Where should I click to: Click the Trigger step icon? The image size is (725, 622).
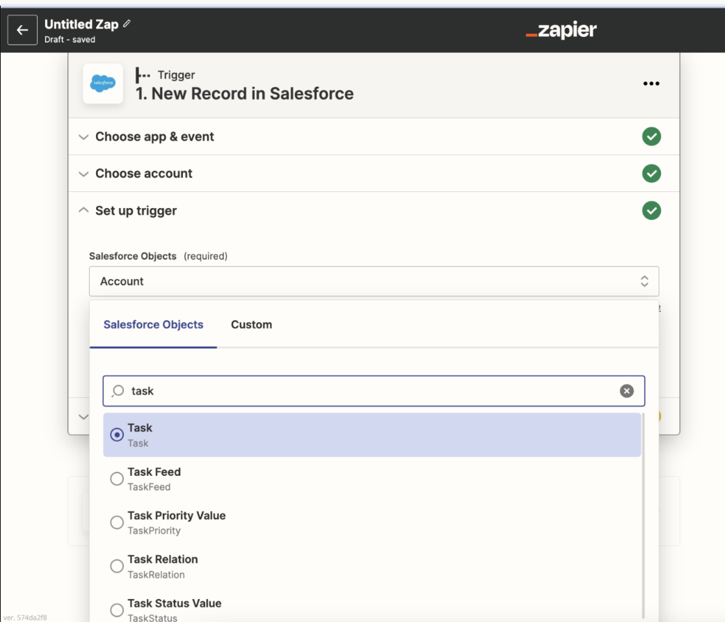[143, 75]
